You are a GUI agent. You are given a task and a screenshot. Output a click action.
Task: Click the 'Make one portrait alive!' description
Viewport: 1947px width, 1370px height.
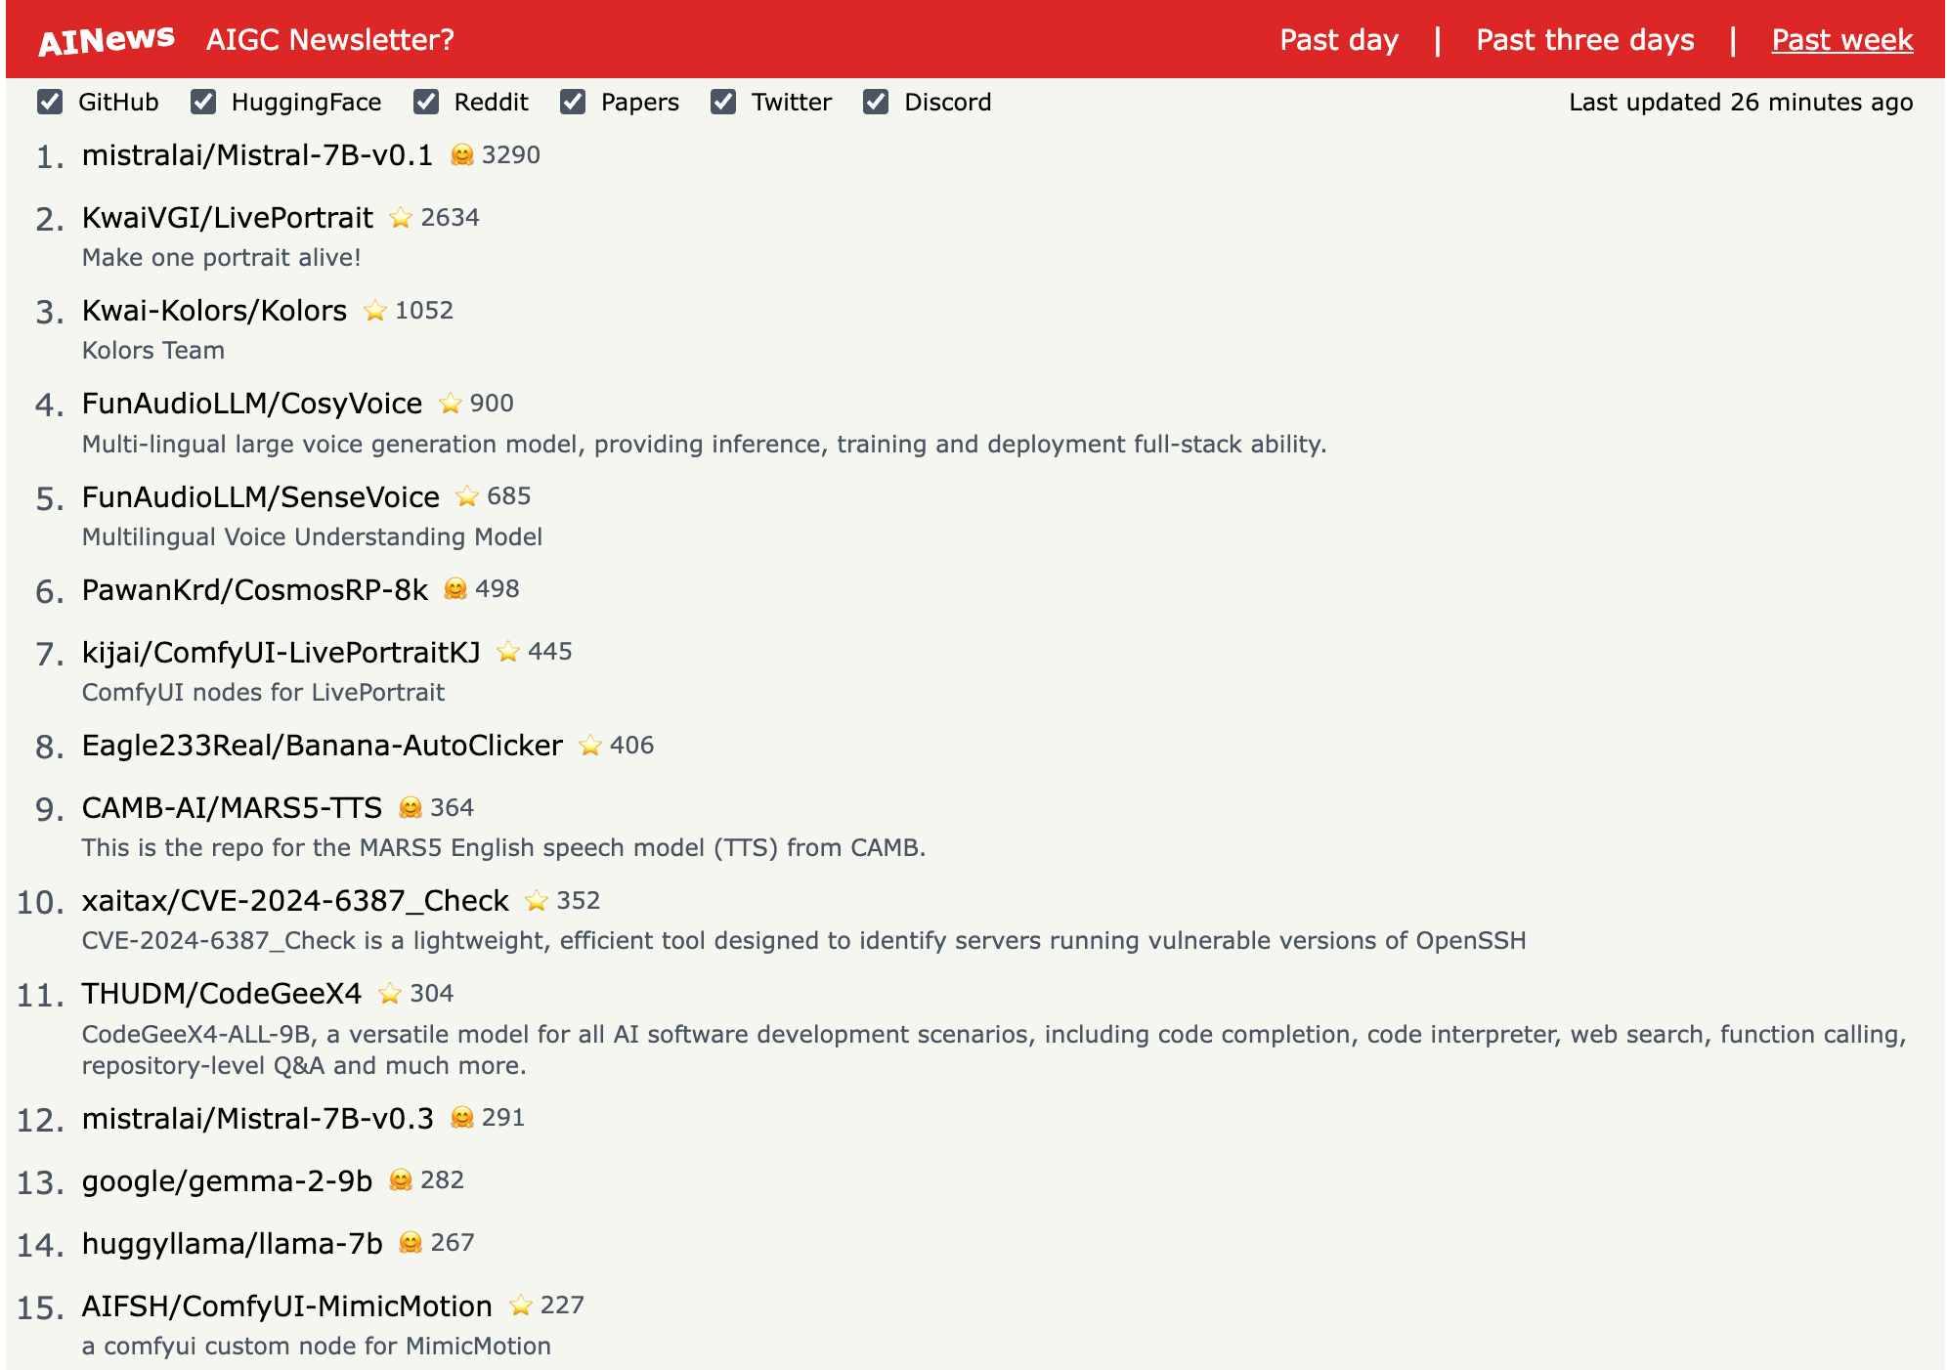tap(222, 258)
